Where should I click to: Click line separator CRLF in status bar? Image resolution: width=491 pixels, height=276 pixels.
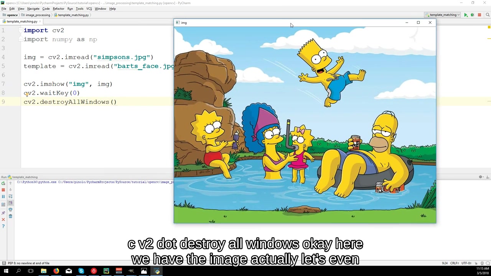pyautogui.click(x=455, y=263)
